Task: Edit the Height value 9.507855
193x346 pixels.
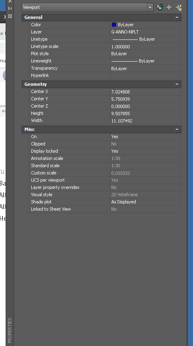Action: [x=120, y=114]
